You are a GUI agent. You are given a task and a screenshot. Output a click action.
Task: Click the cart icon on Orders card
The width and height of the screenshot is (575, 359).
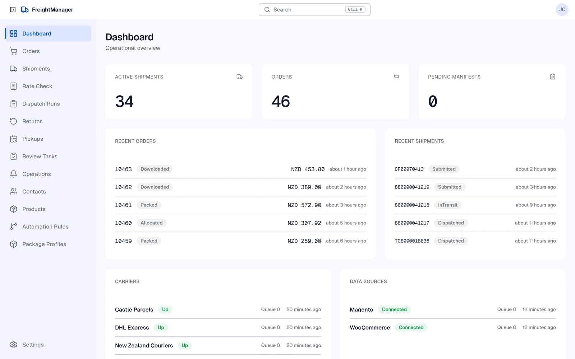(x=396, y=76)
